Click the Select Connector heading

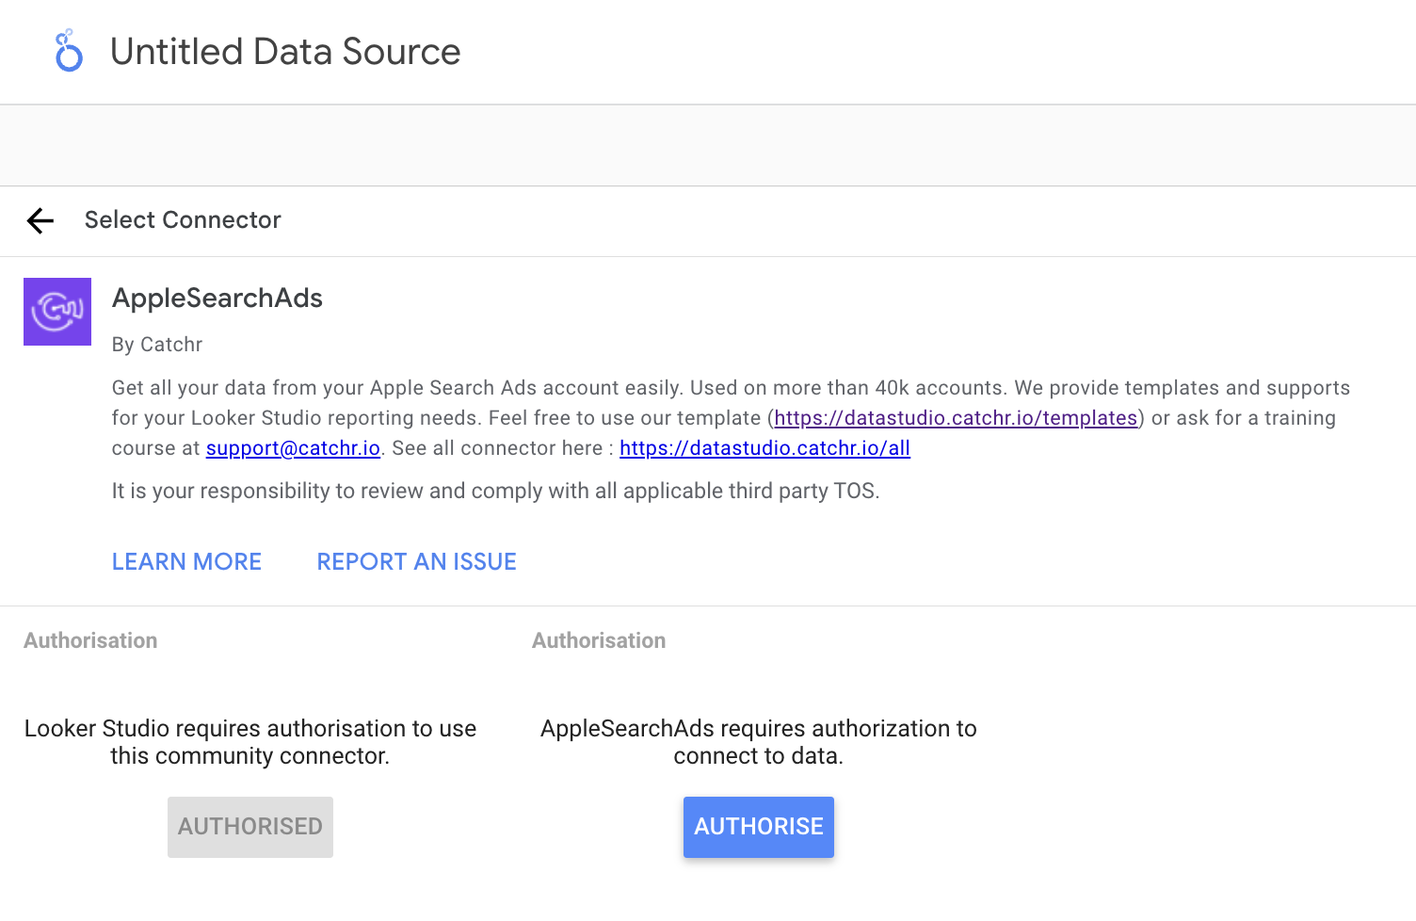click(183, 220)
